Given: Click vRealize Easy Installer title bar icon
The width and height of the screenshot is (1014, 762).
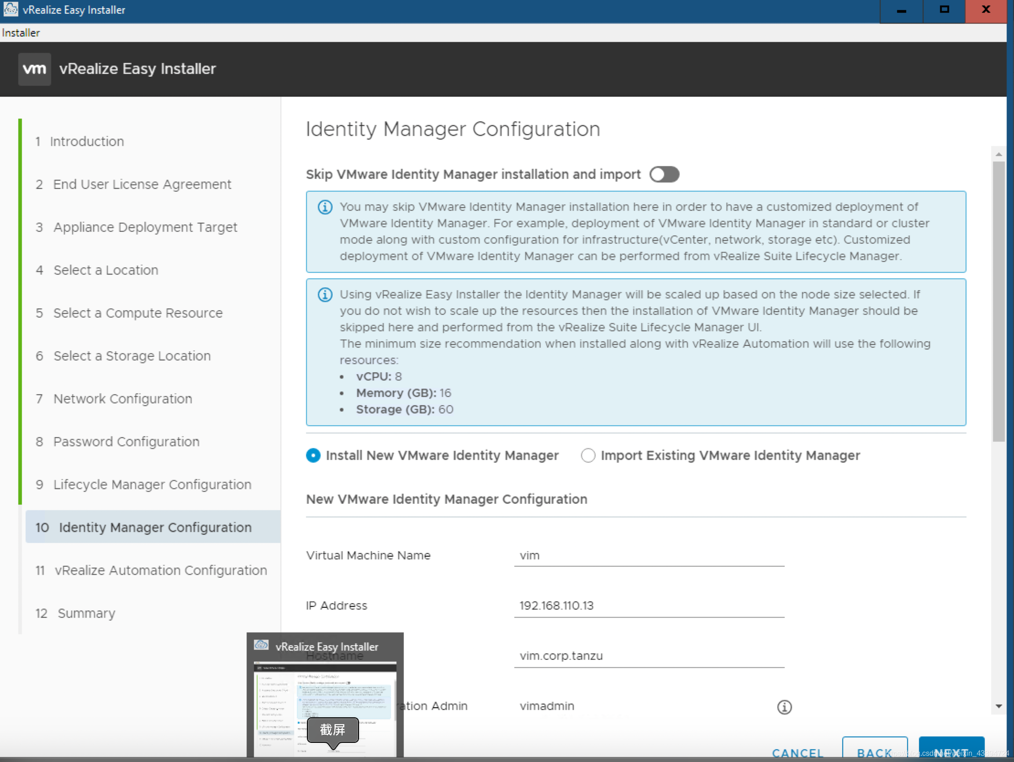Looking at the screenshot, I should coord(11,9).
